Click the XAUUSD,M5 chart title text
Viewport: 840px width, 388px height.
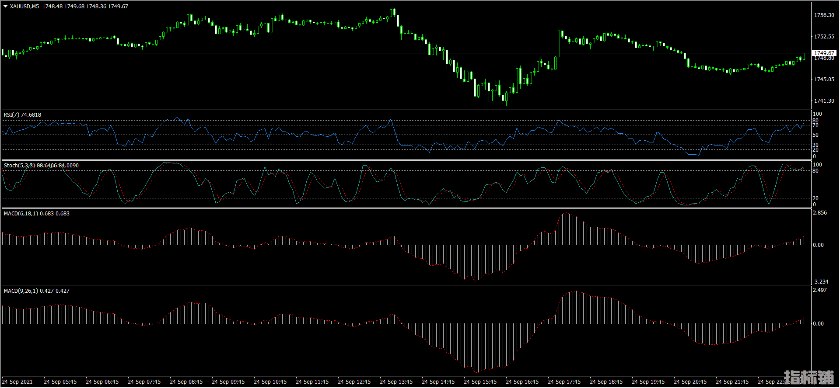point(24,7)
